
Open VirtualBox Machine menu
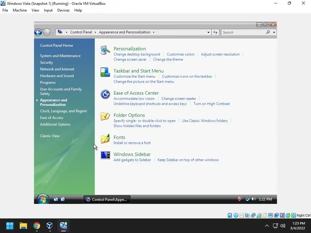20,10
